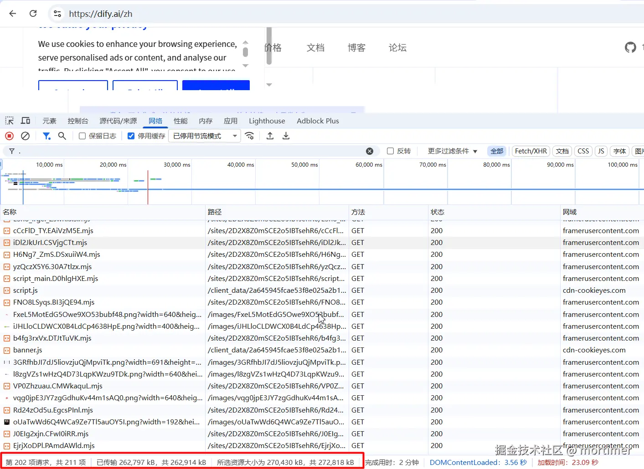The height and width of the screenshot is (469, 644).
Task: Stop recording network activity
Action: [9, 136]
